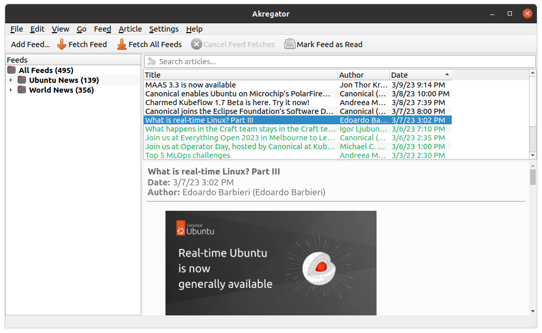Open the Article menu
The width and height of the screenshot is (542, 333).
point(130,29)
